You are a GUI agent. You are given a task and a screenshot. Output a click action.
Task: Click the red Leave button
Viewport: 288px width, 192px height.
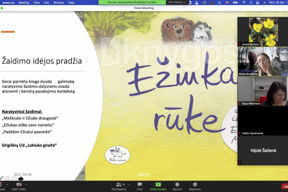click(285, 186)
